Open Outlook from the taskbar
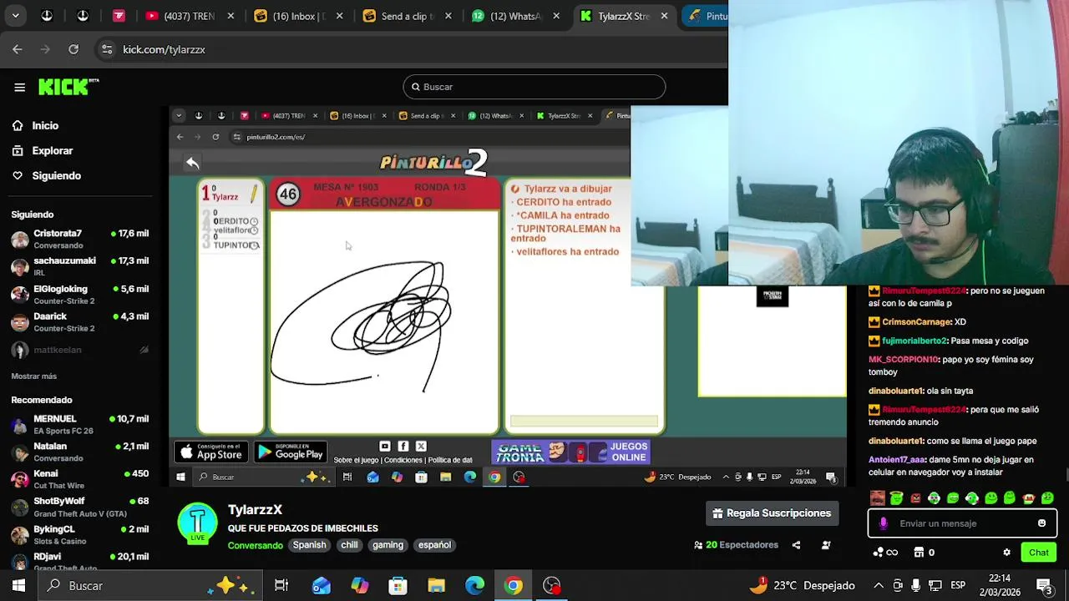Viewport: 1069px width, 601px height. [x=321, y=586]
